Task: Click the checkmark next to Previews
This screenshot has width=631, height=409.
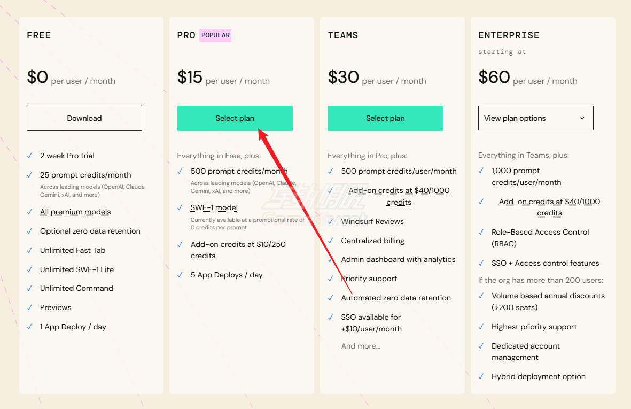Action: pyautogui.click(x=29, y=307)
